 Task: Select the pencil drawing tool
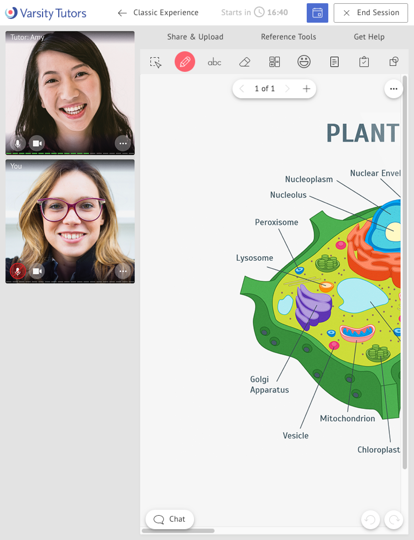(x=185, y=62)
